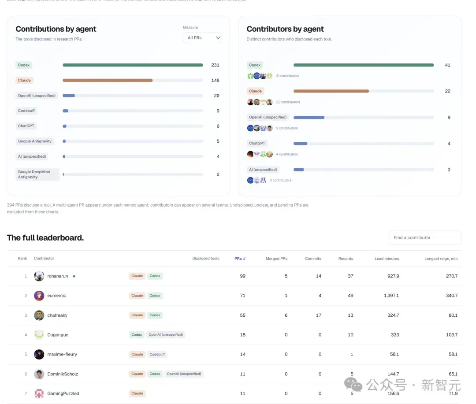The image size is (476, 404).
Task: Click Codebuff tag on maxime-fleury row
Action: (157, 354)
